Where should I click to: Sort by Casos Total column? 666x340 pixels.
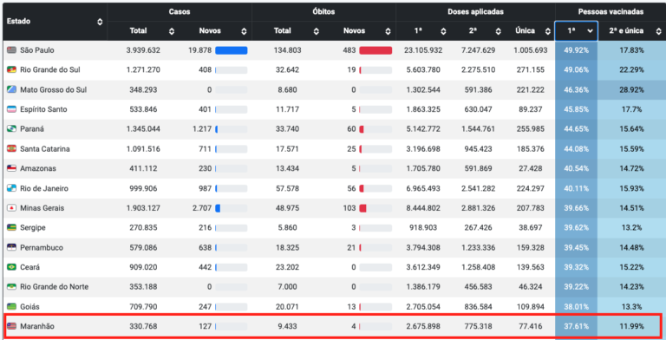pyautogui.click(x=172, y=31)
